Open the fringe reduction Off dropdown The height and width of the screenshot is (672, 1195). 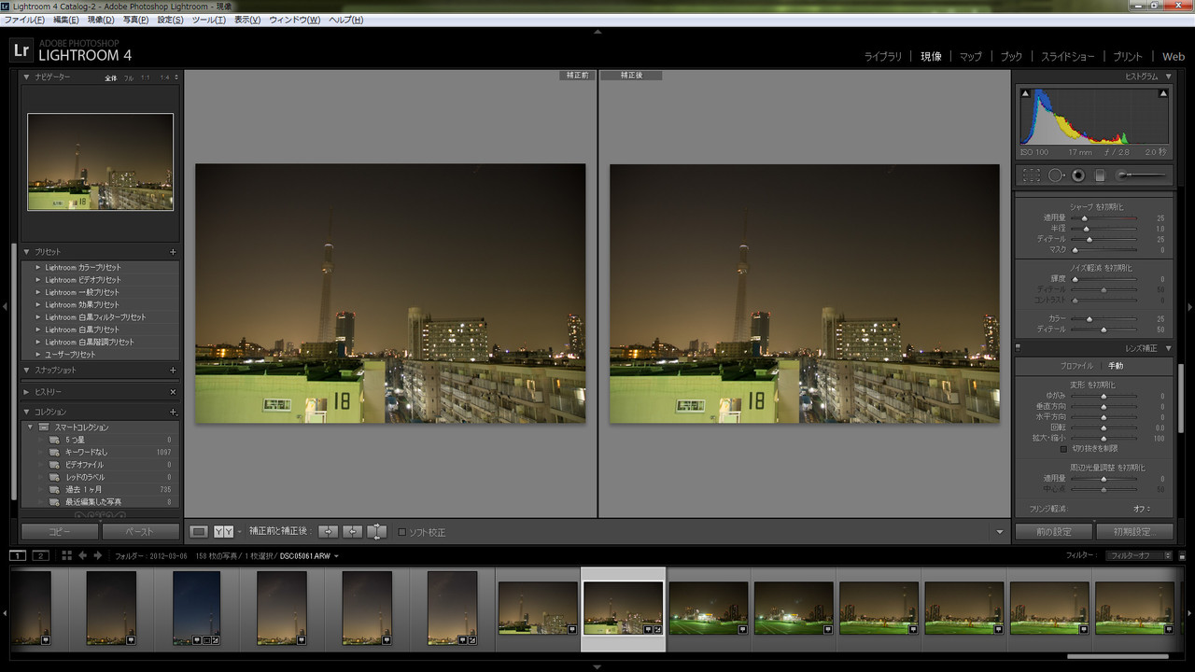[1142, 510]
